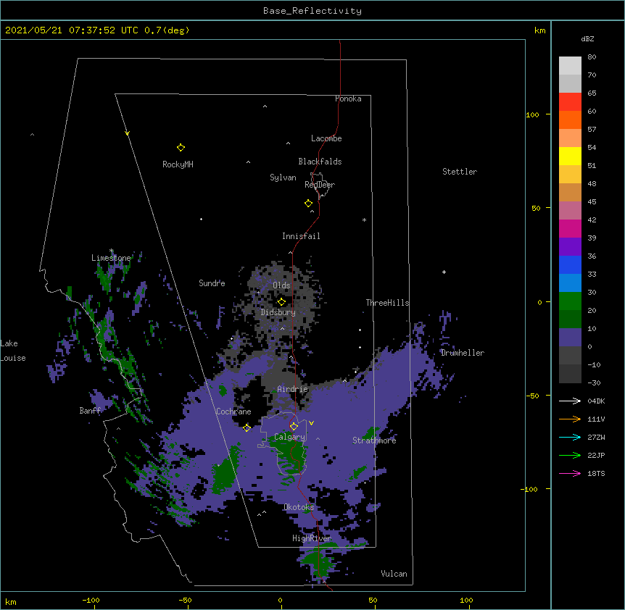Click the Sylvan label
The height and width of the screenshot is (610, 625).
pos(283,177)
